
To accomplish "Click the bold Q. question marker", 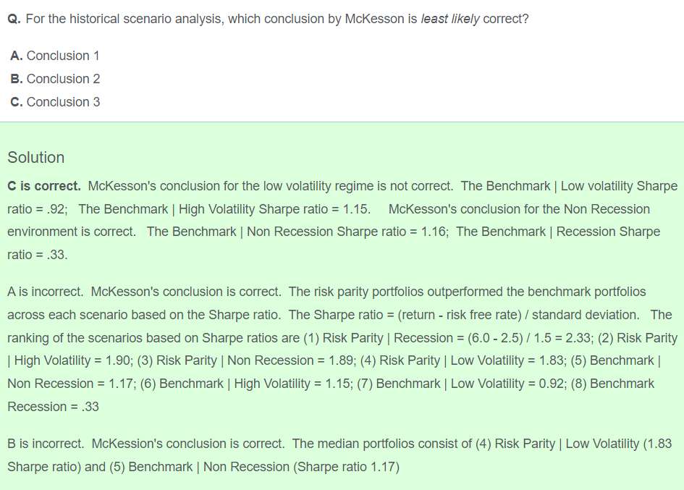I will click(14, 20).
